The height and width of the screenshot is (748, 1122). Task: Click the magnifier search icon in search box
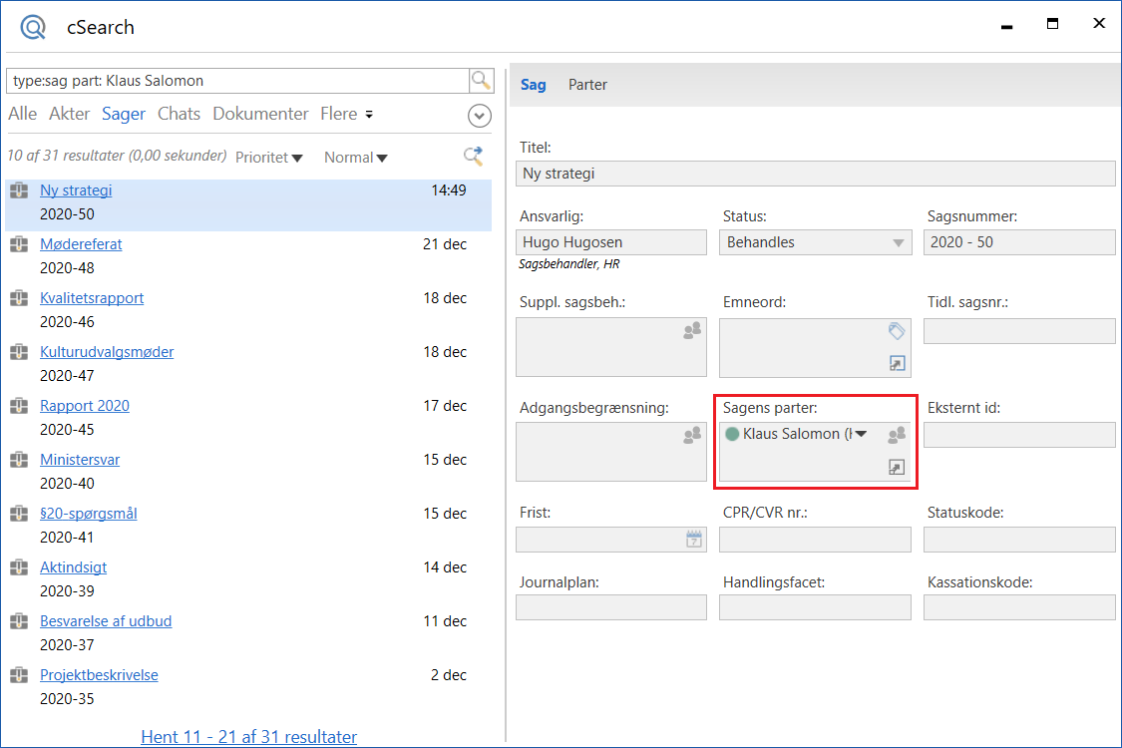coord(481,81)
